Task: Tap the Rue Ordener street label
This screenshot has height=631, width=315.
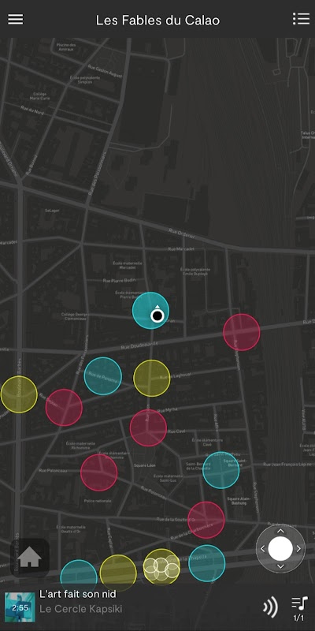Action: coord(182,233)
